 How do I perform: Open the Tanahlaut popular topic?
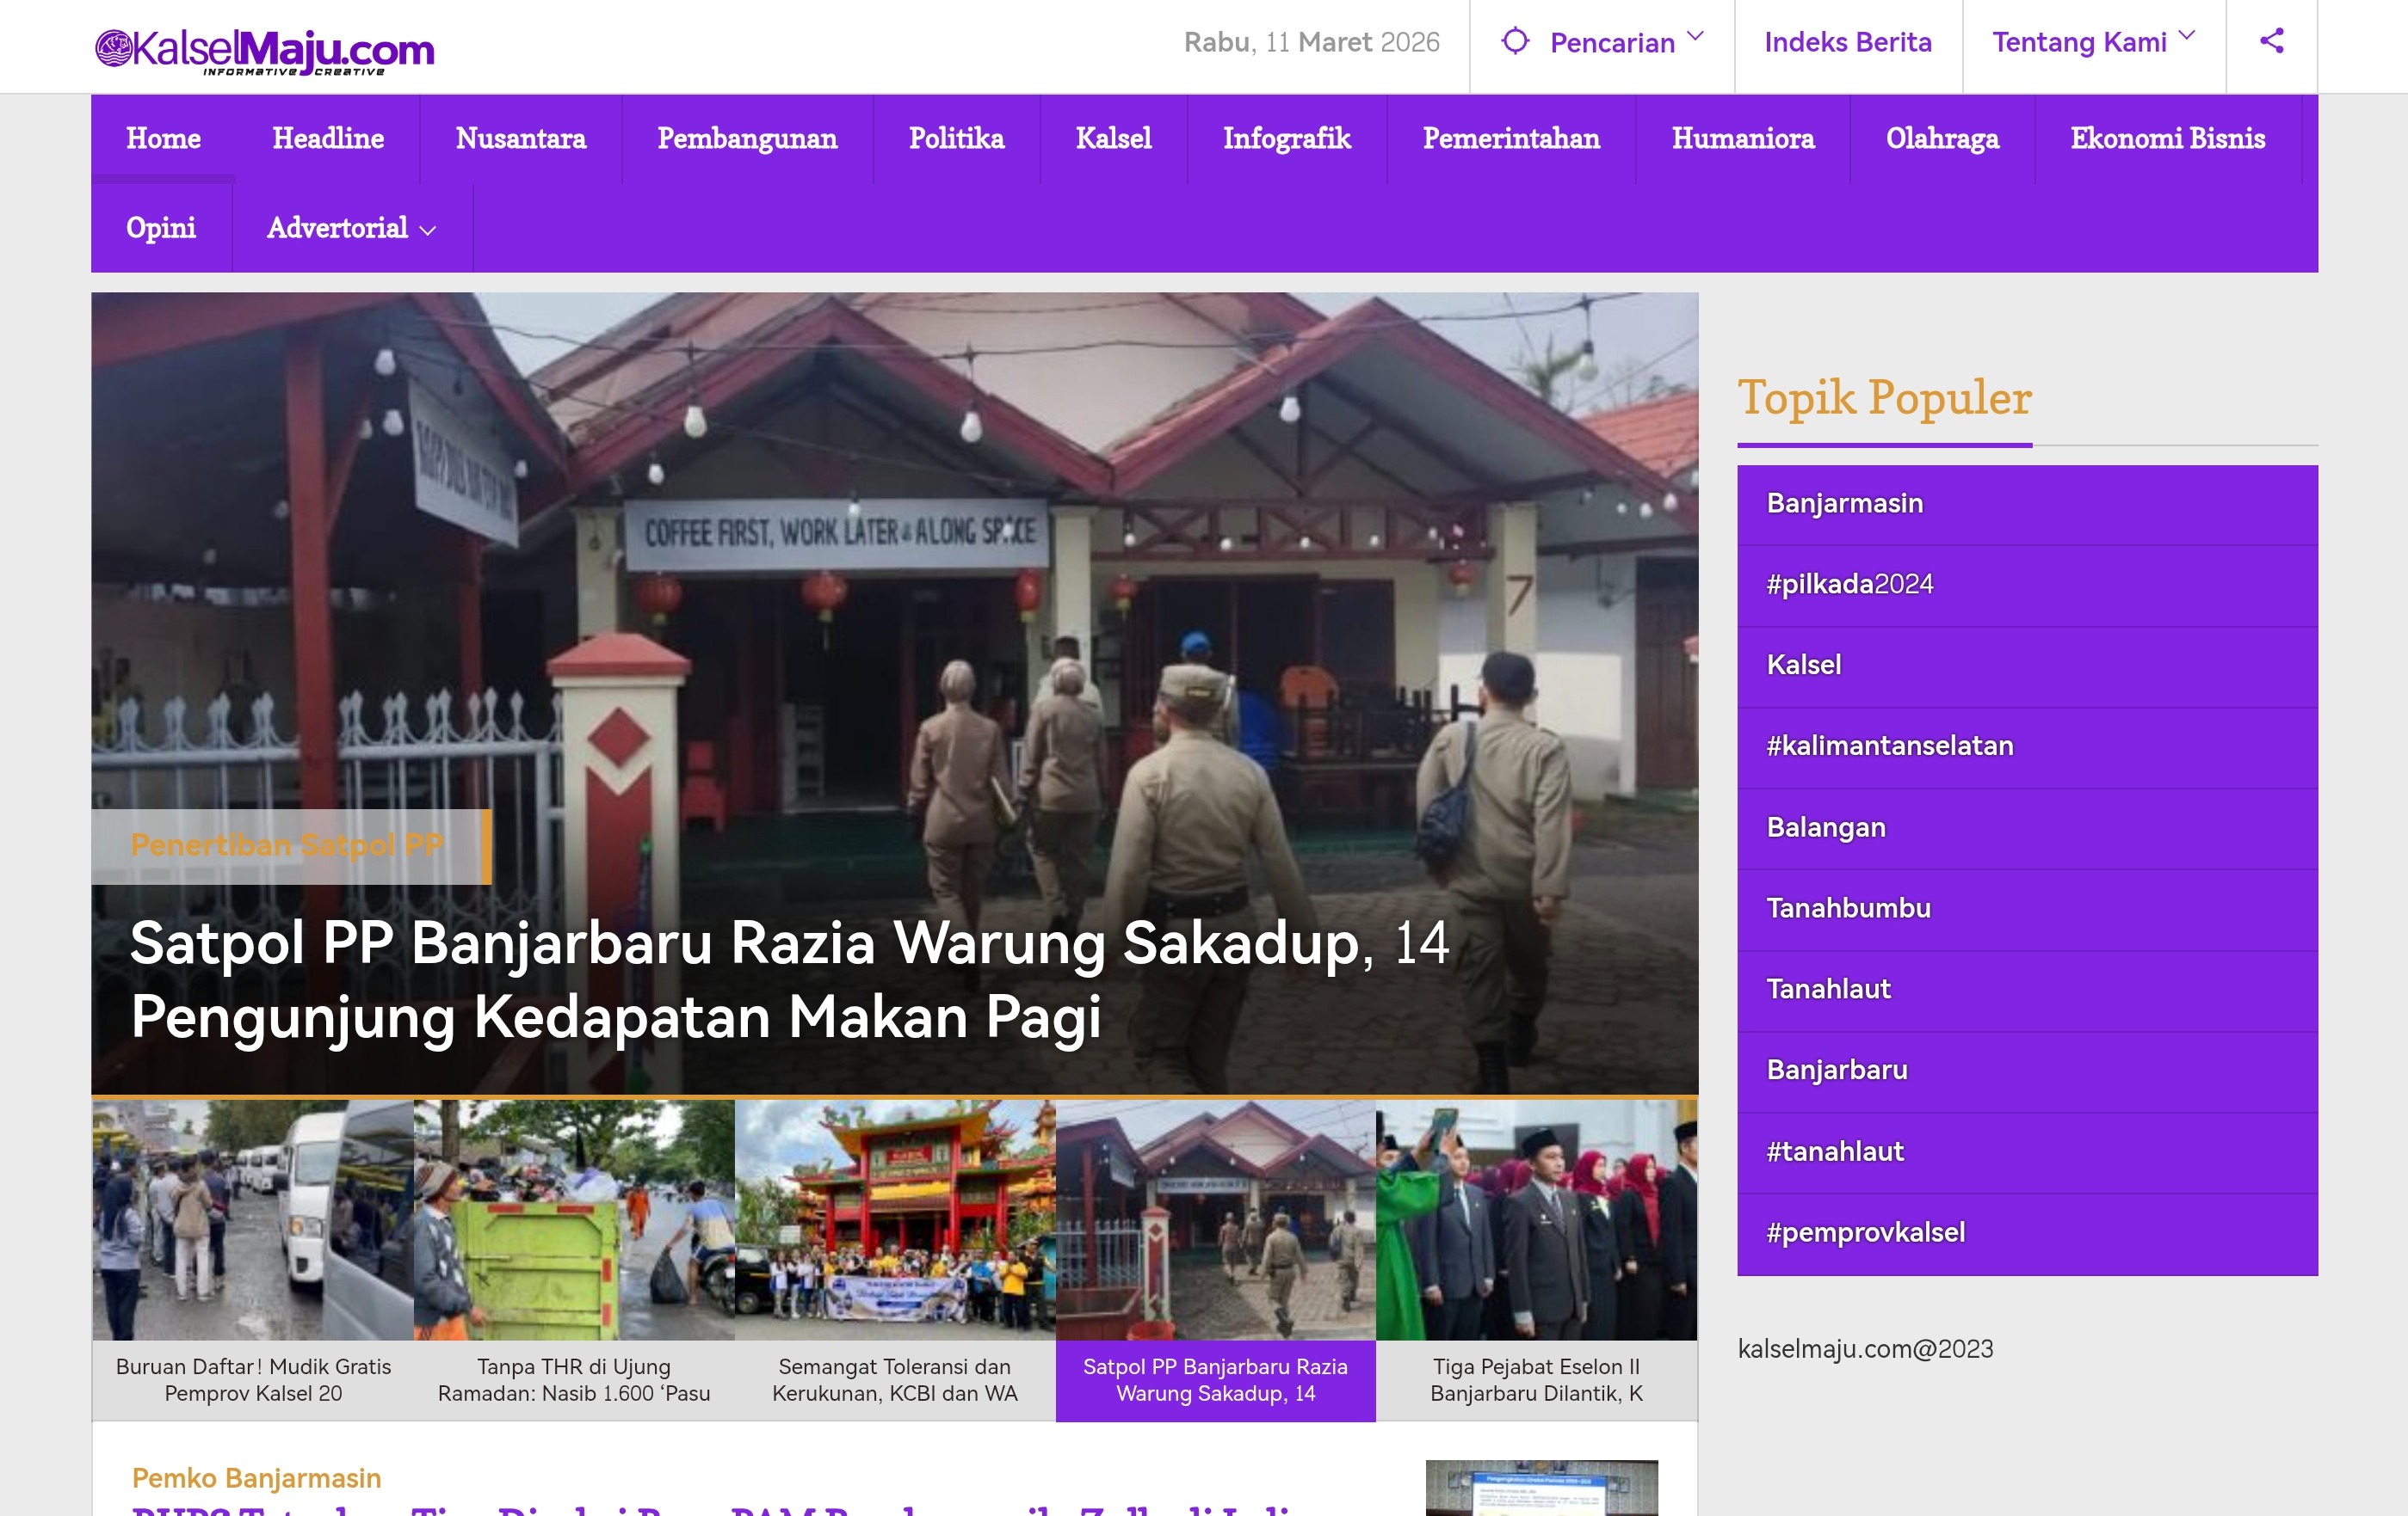tap(2027, 991)
